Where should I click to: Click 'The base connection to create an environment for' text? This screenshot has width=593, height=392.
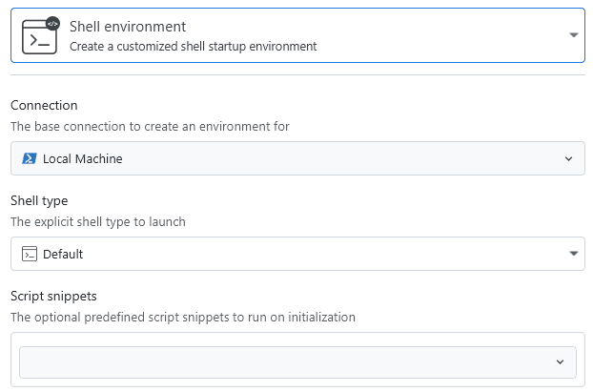point(150,126)
